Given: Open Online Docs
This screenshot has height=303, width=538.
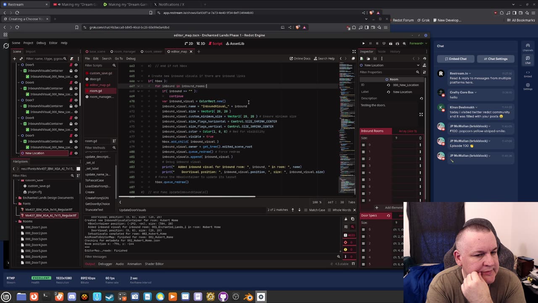Looking at the screenshot, I should click(x=300, y=58).
